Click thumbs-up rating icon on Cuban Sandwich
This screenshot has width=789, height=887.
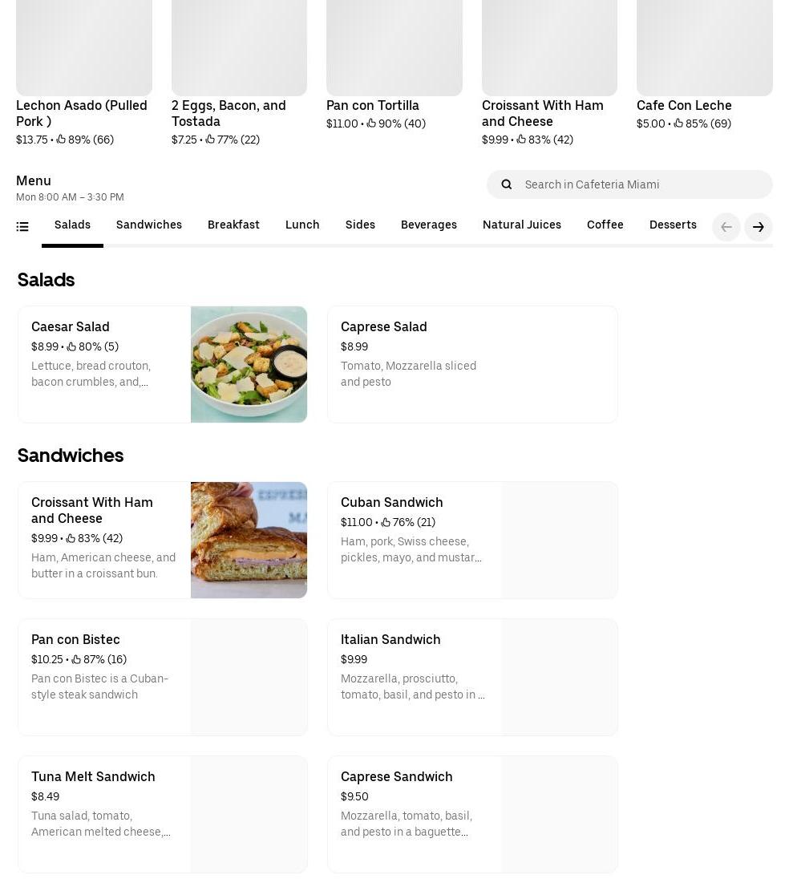(x=386, y=522)
